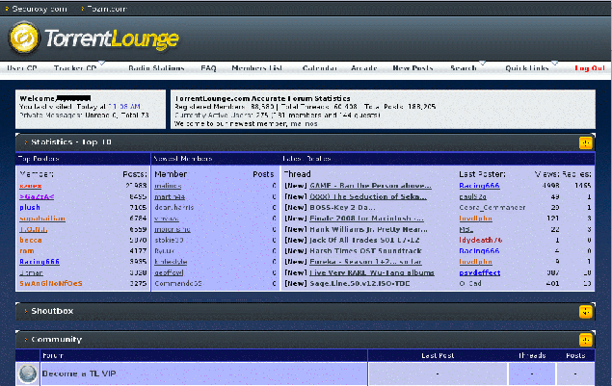
Task: Open thread Finale 2008 for Macintosh
Action: click(366, 219)
